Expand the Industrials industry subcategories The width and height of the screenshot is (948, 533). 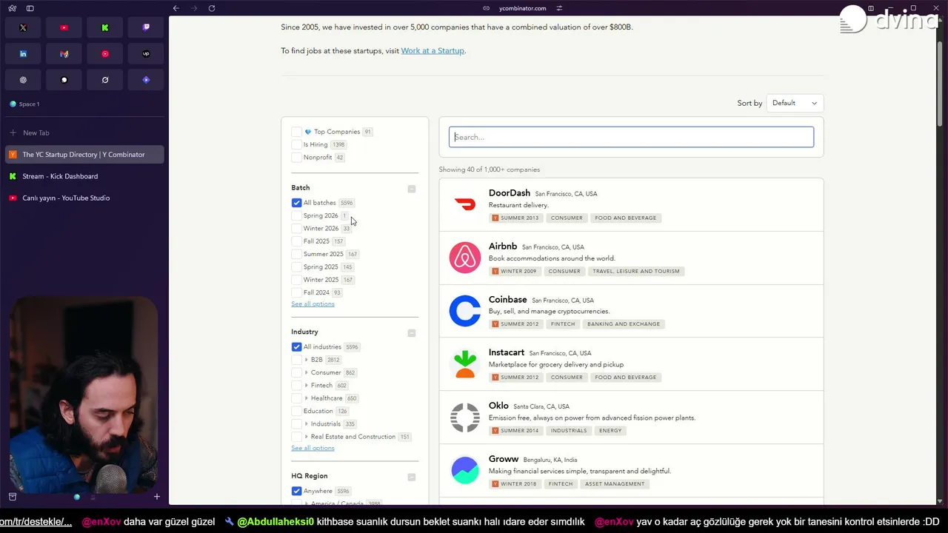click(307, 424)
